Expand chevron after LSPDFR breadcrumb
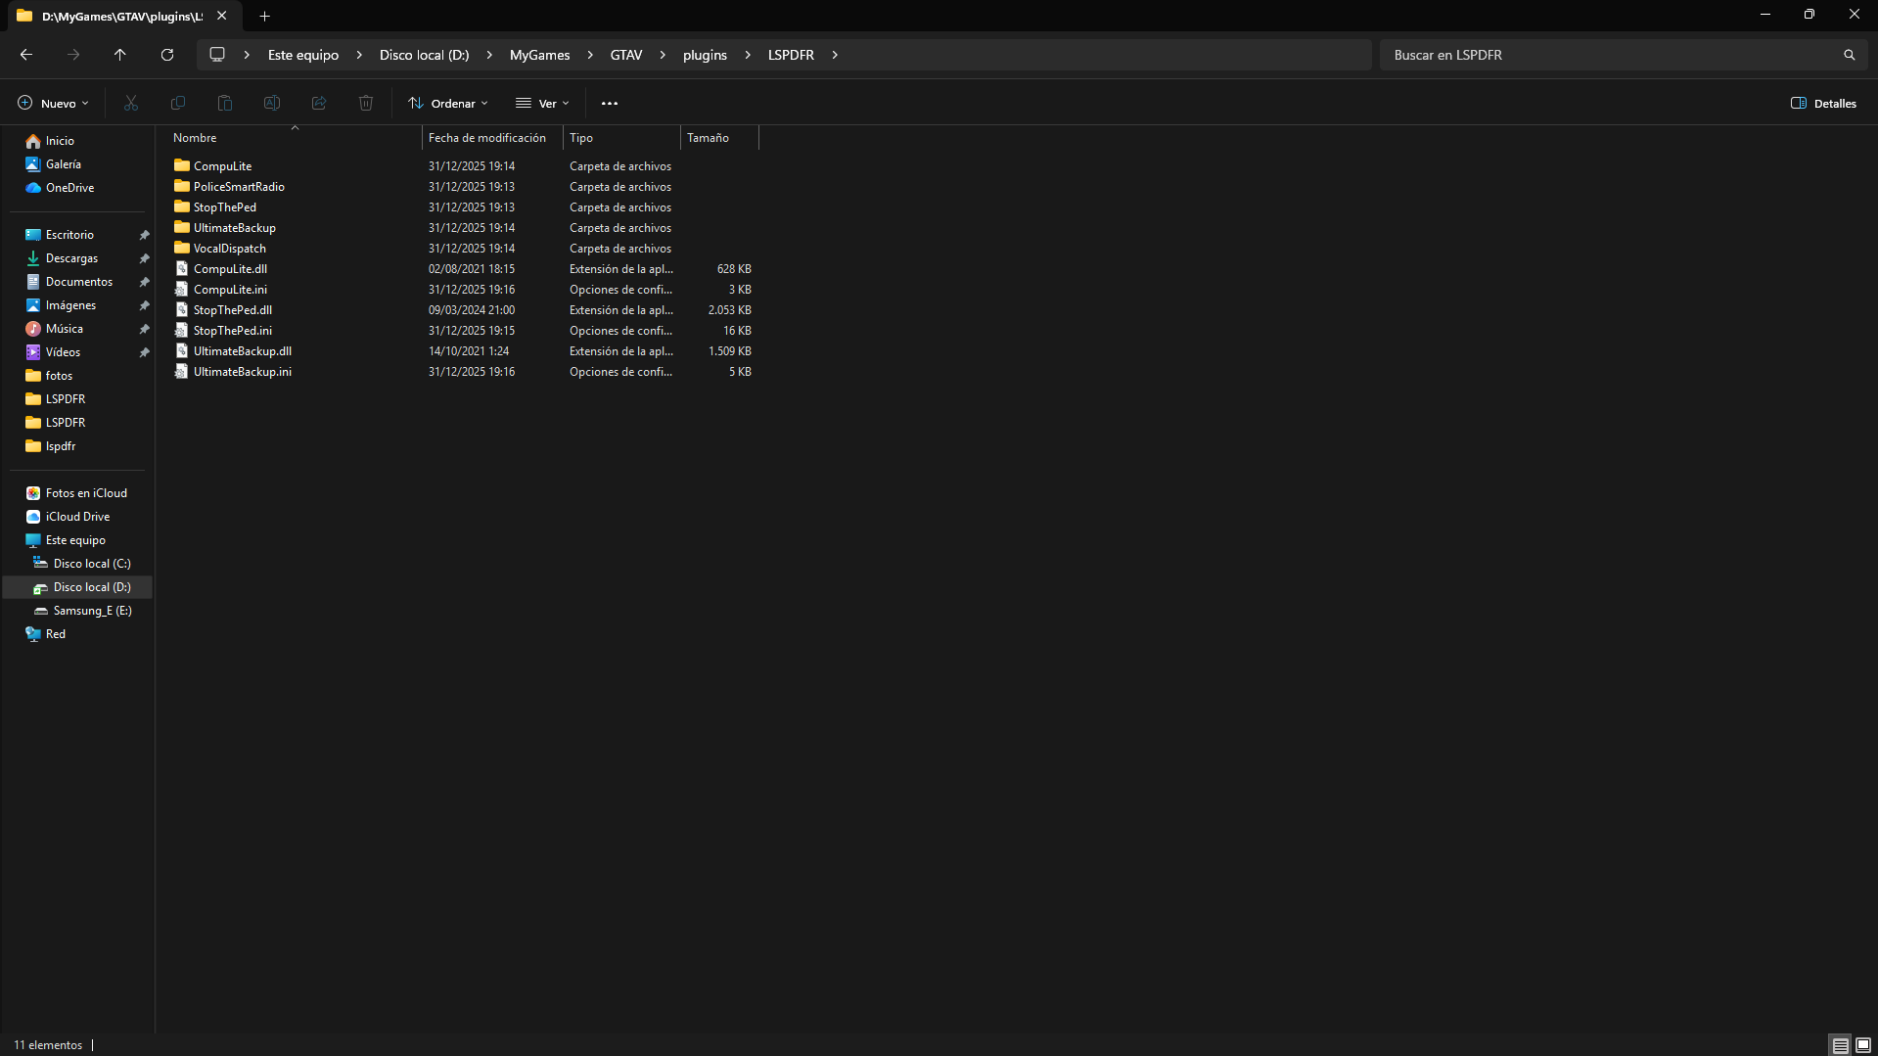This screenshot has width=1878, height=1056. pyautogui.click(x=835, y=55)
